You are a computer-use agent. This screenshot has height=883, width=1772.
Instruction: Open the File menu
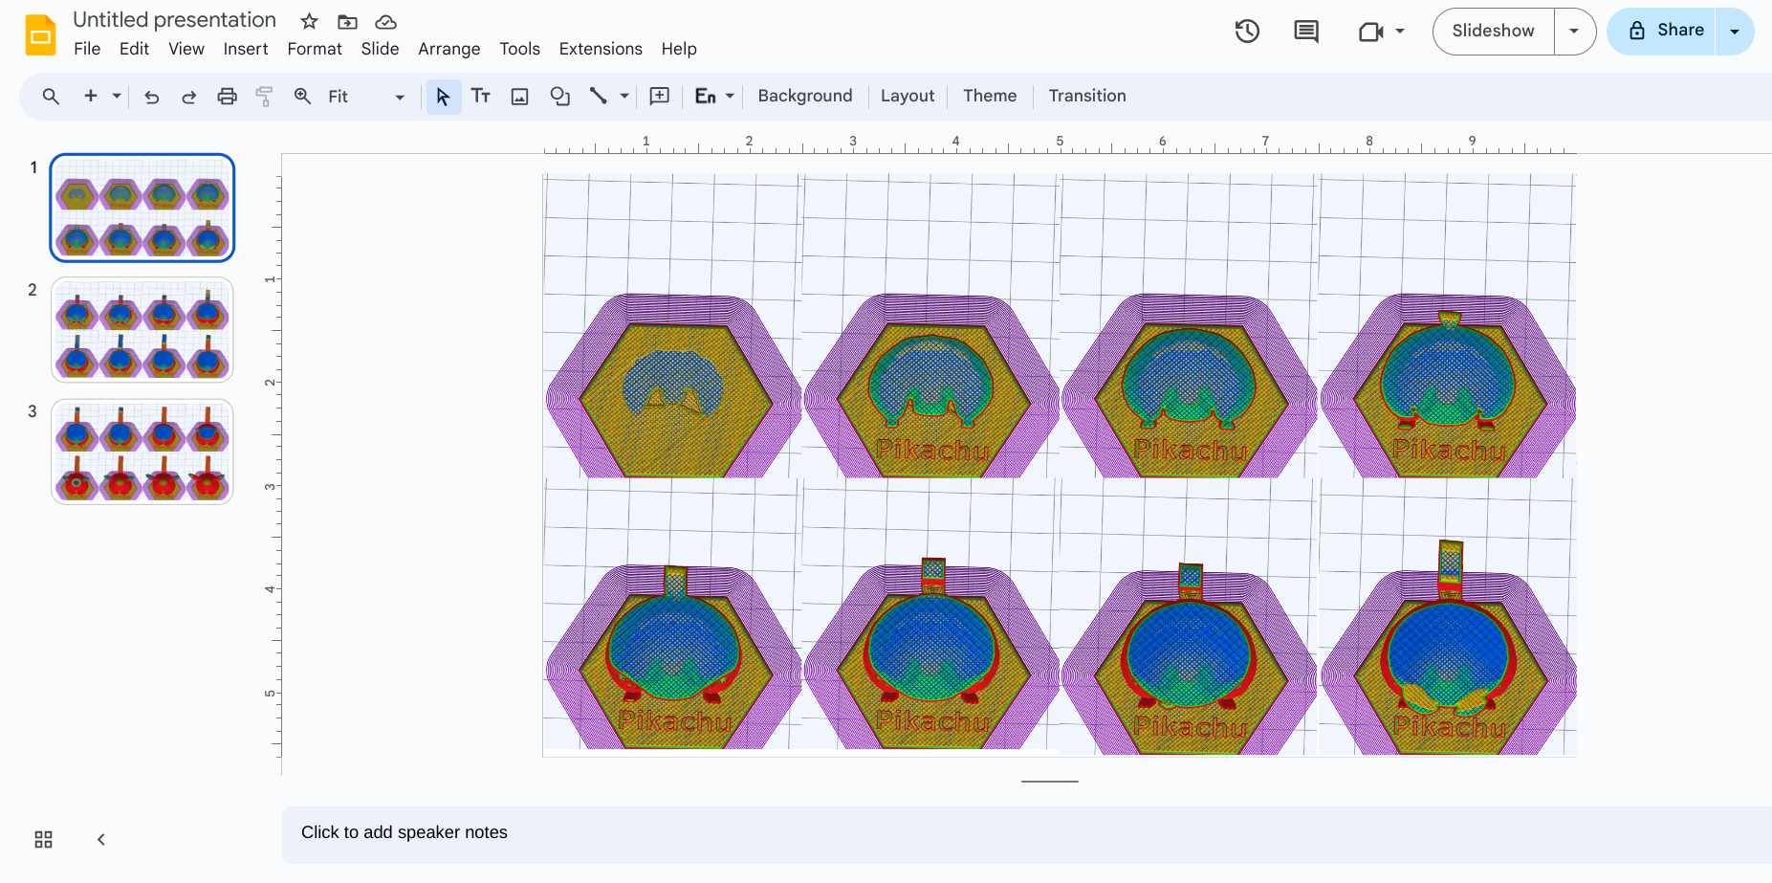[87, 49]
